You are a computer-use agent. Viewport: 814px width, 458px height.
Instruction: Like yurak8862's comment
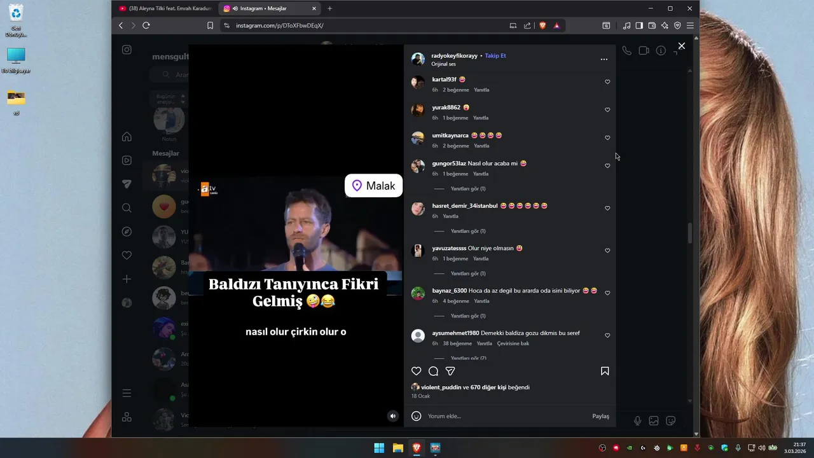point(607,110)
